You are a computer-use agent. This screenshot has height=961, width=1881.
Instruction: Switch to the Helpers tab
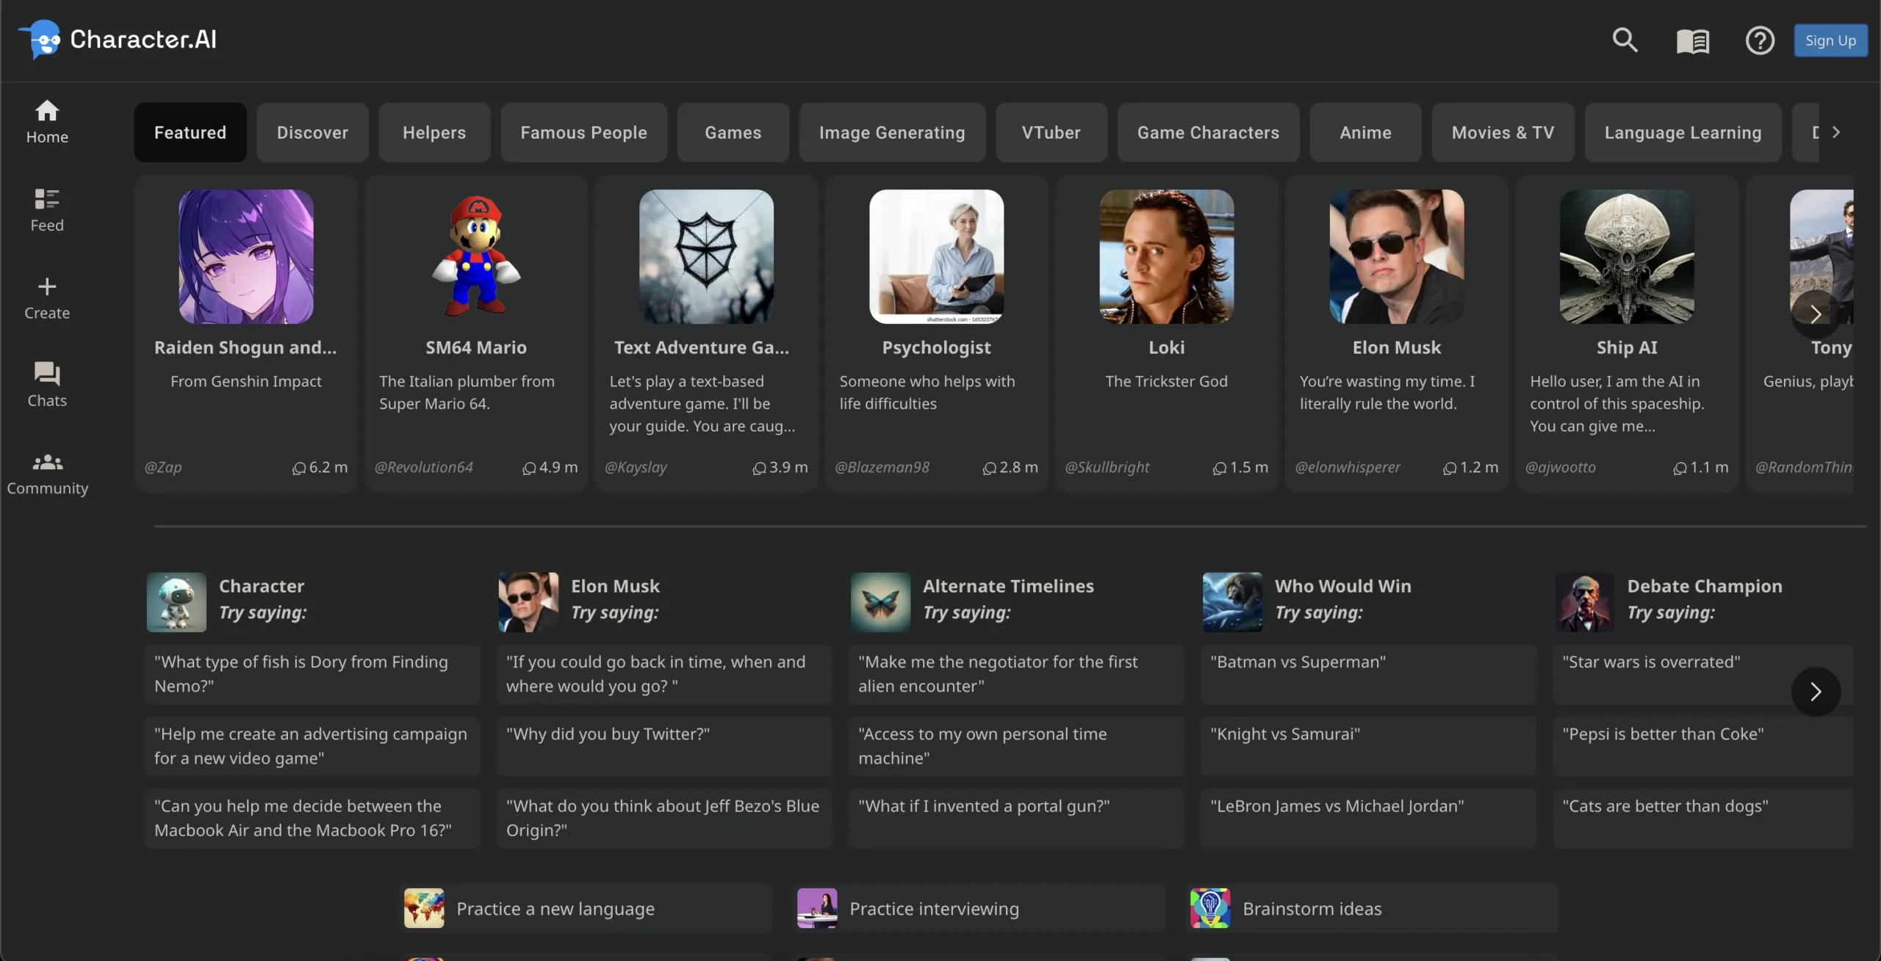pos(434,132)
